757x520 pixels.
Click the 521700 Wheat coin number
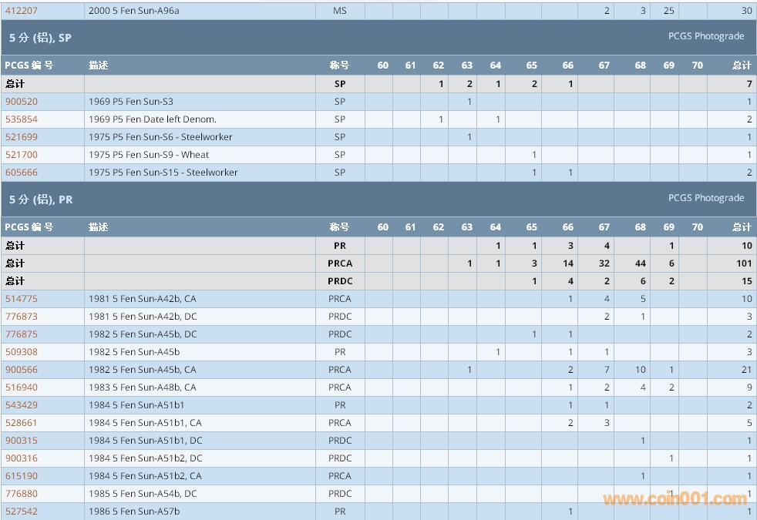coord(21,155)
